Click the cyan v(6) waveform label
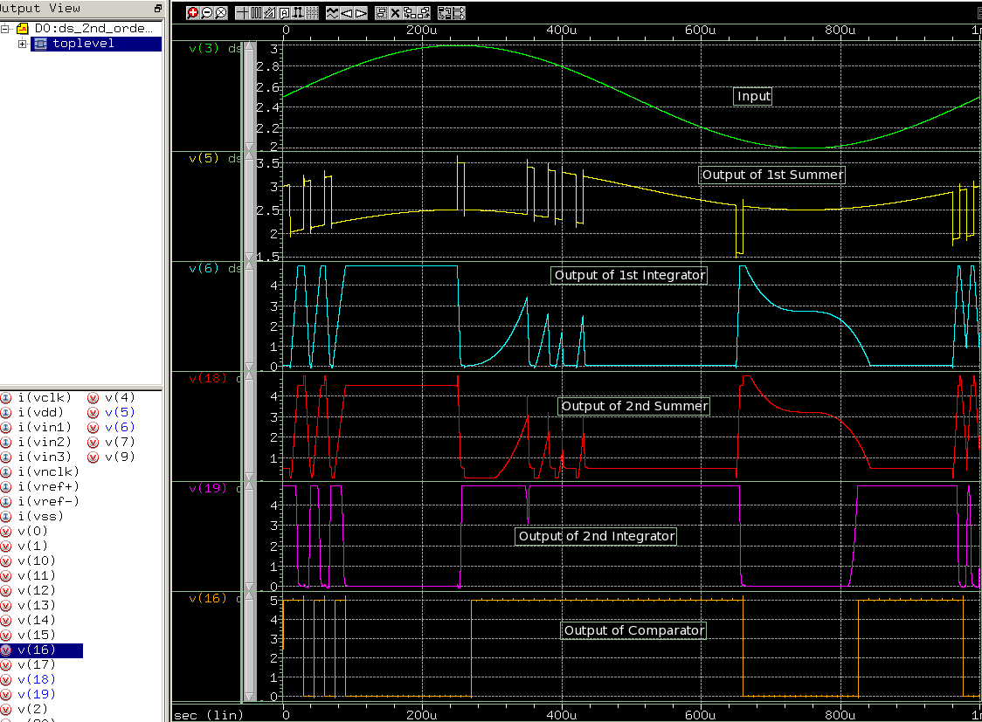The height and width of the screenshot is (722, 982). coord(204,268)
